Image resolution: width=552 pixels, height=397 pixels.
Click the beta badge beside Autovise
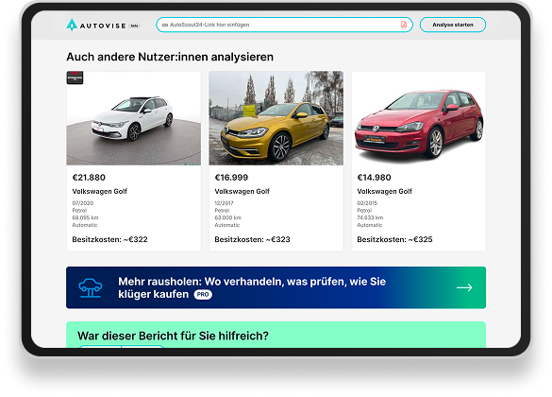[x=135, y=26]
